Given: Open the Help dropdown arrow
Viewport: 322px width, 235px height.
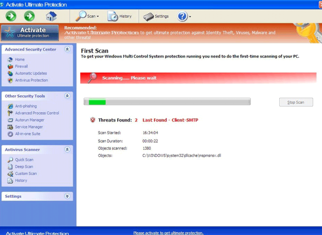Looking at the screenshot, I should click(x=190, y=17).
